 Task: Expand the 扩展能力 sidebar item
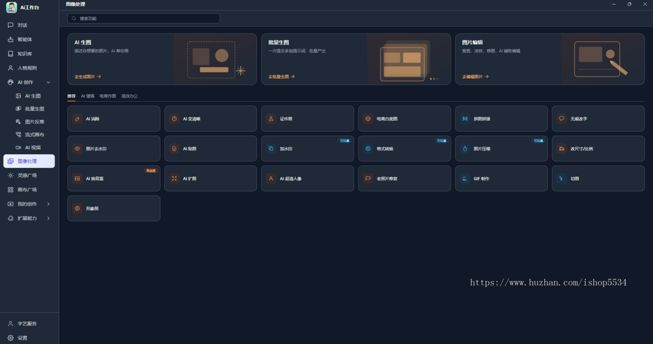pos(48,218)
